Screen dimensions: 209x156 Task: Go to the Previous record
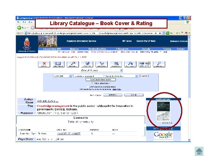[x=113, y=95]
